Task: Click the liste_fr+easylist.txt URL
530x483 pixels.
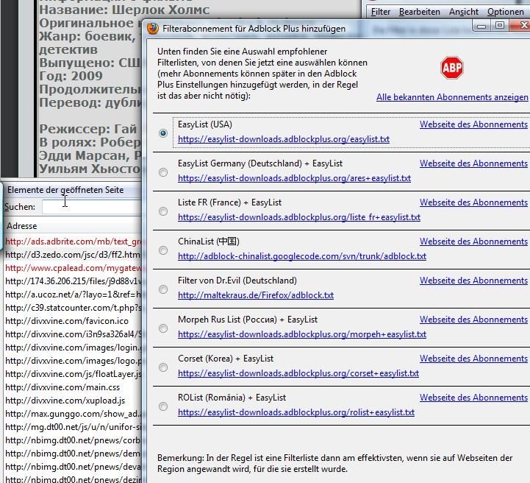Action: 299,217
